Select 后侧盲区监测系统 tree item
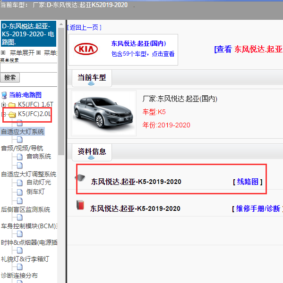This screenshot has width=283, height=283. (x=26, y=209)
